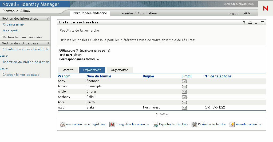Click the Novell N logo

pyautogui.click(x=265, y=8)
